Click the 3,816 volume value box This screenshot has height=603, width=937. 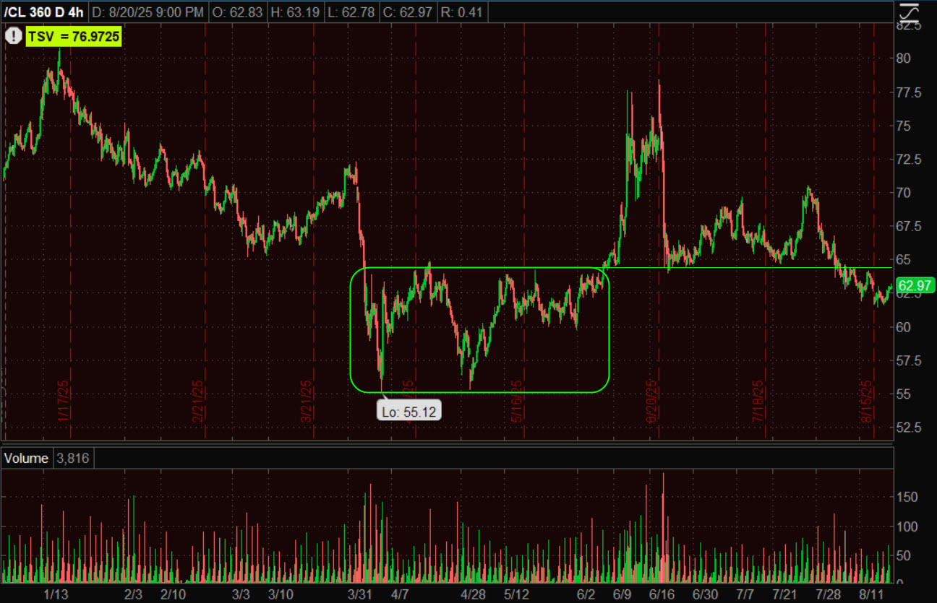tap(72, 458)
